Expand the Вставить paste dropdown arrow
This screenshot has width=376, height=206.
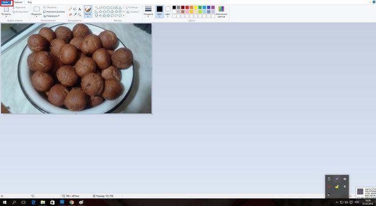[6, 17]
